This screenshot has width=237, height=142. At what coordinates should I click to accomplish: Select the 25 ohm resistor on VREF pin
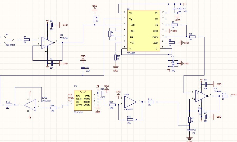pyautogui.click(x=172, y=43)
